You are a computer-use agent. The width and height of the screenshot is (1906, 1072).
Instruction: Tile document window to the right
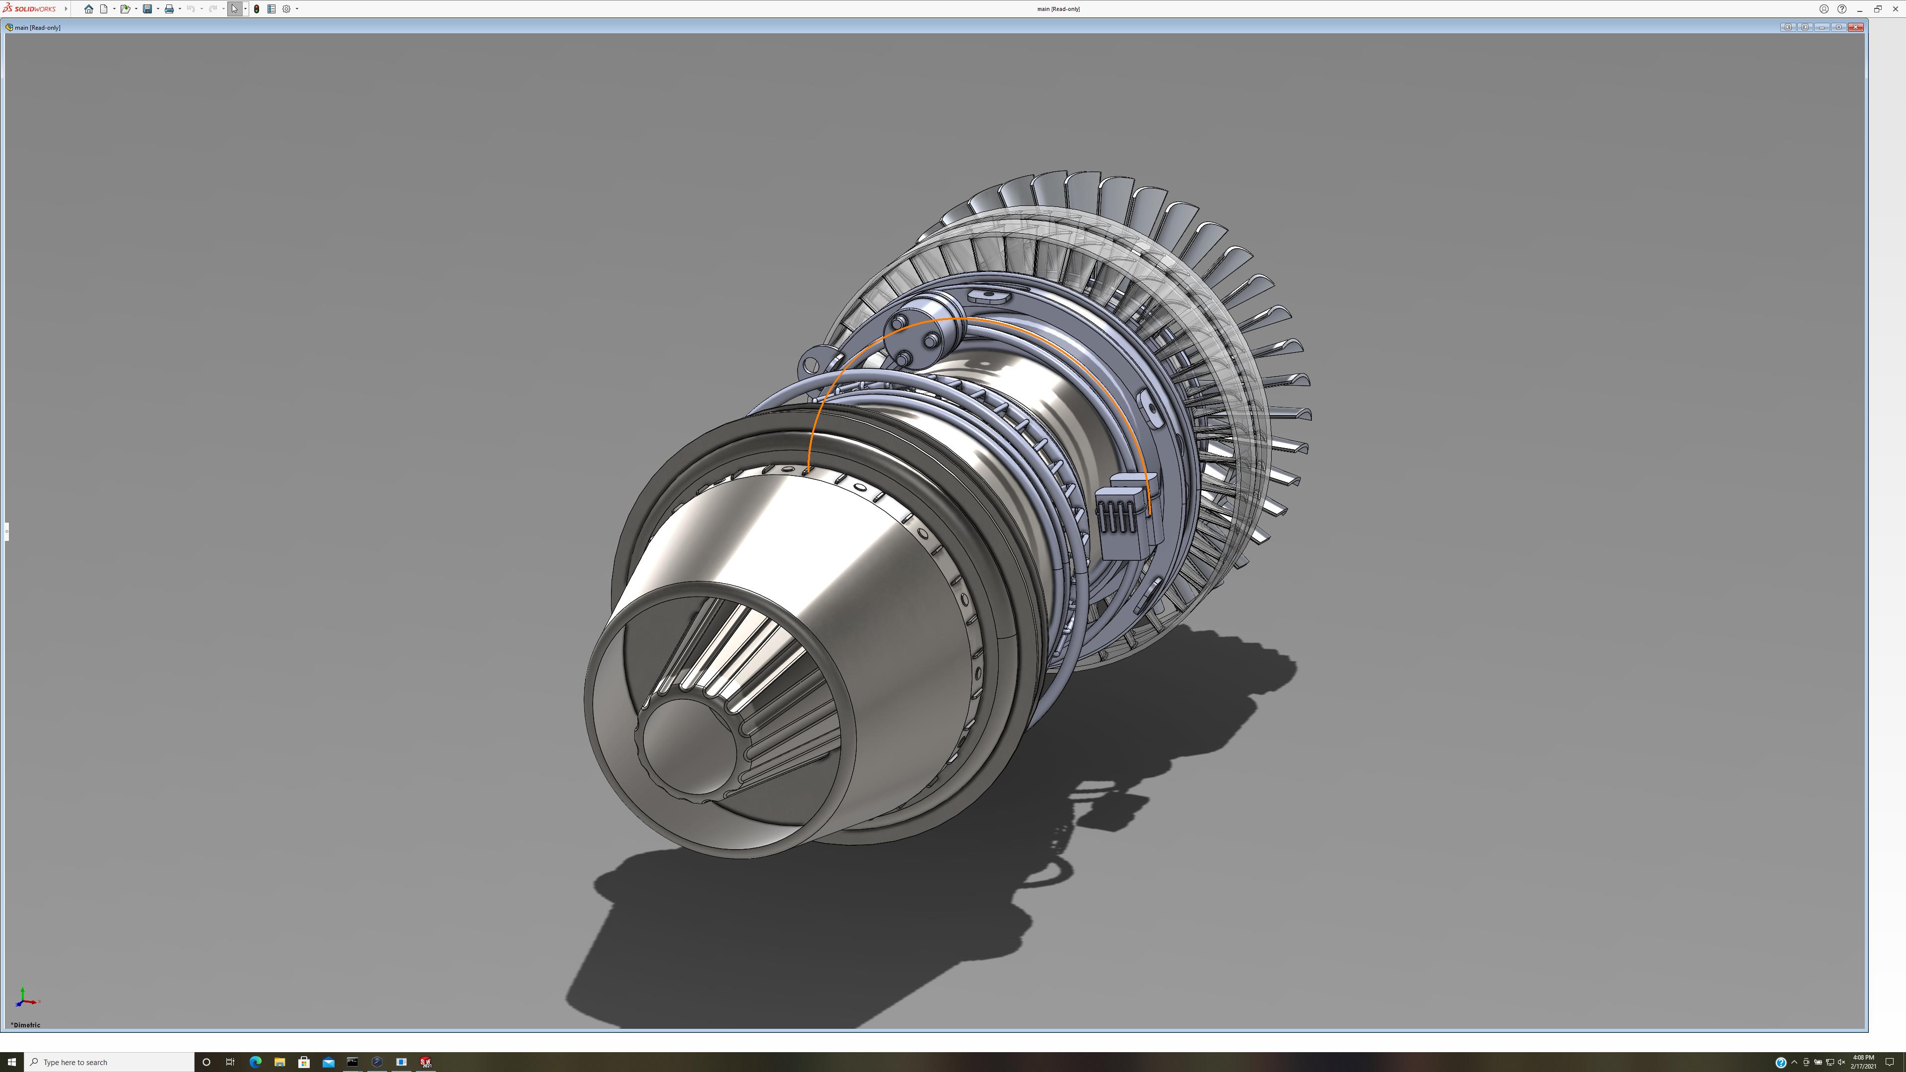pos(1805,27)
